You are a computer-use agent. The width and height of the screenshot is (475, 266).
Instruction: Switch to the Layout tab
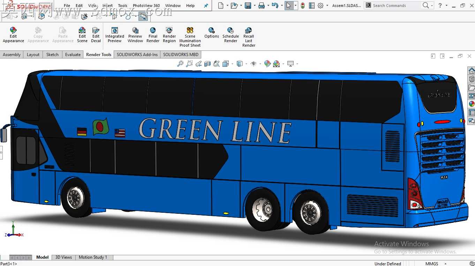pos(33,55)
